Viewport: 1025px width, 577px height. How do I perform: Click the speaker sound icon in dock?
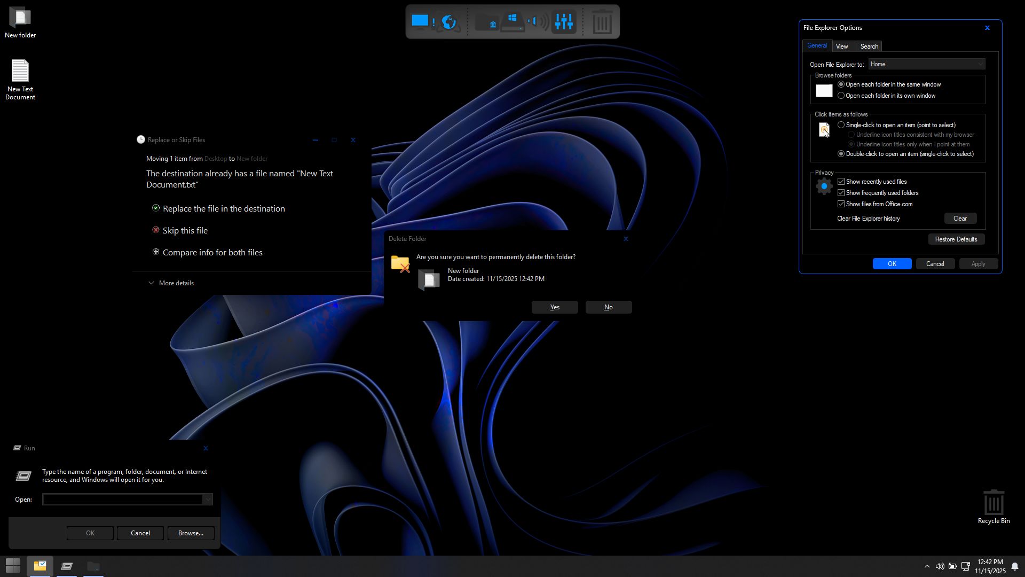coord(539,22)
